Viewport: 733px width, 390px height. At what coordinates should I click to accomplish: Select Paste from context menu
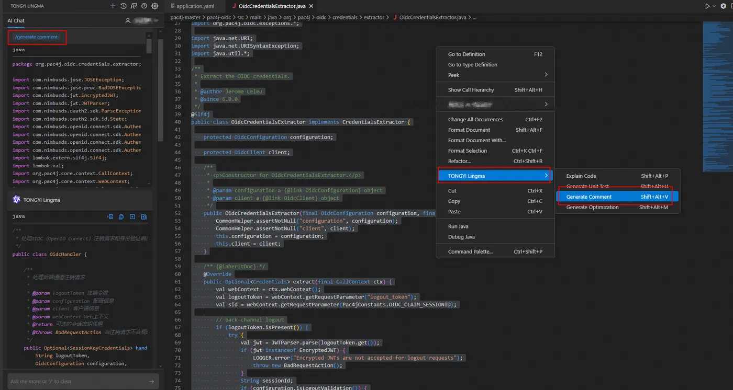pyautogui.click(x=495, y=212)
